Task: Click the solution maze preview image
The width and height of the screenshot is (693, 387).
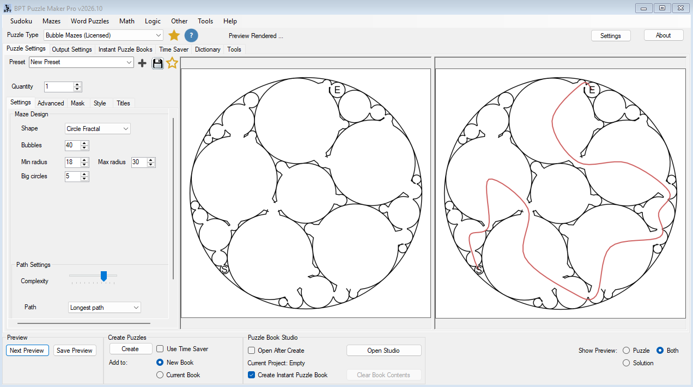Action: coord(560,193)
